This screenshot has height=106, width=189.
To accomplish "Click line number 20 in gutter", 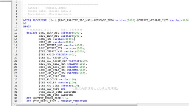I will click(16, 58).
